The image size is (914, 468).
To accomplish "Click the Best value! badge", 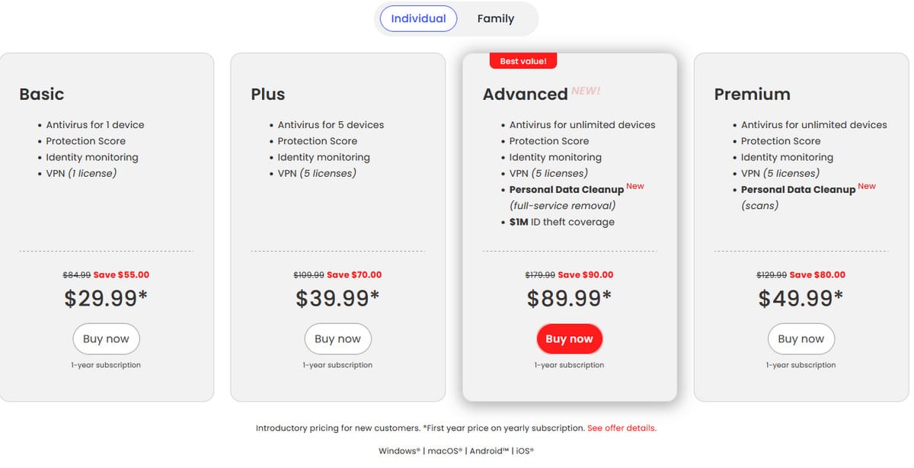I will pyautogui.click(x=523, y=61).
